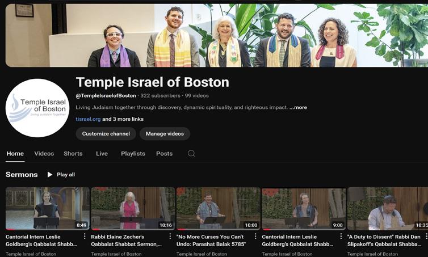Click the Play all label
The height and width of the screenshot is (257, 428).
click(66, 175)
